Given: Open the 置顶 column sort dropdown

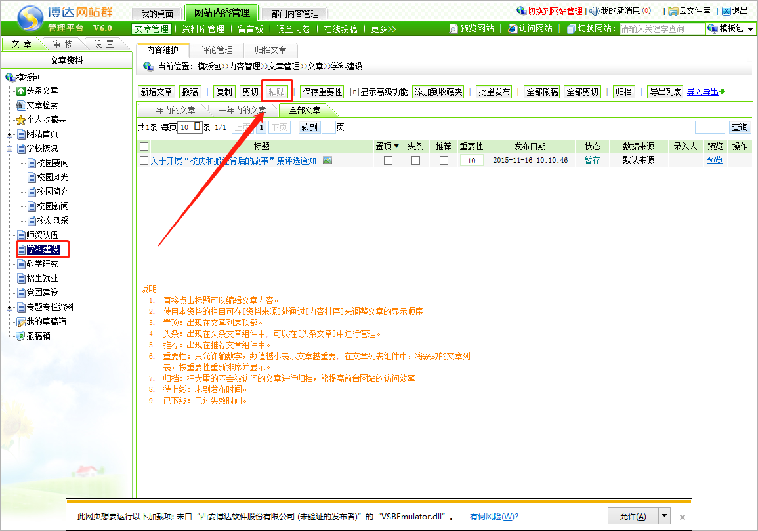Looking at the screenshot, I should pyautogui.click(x=396, y=146).
